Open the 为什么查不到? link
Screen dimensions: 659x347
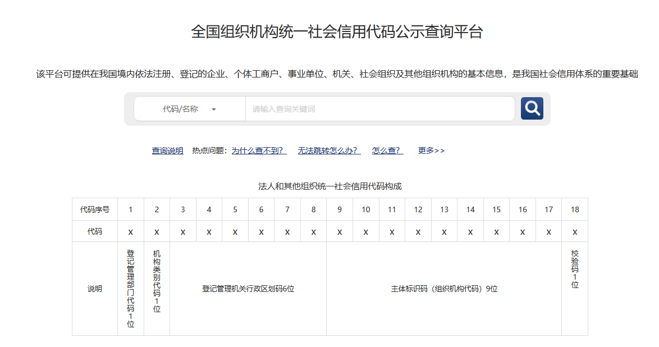(x=259, y=150)
